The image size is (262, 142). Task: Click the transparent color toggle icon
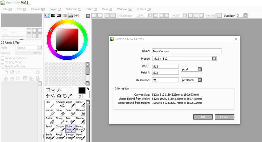[80, 96]
